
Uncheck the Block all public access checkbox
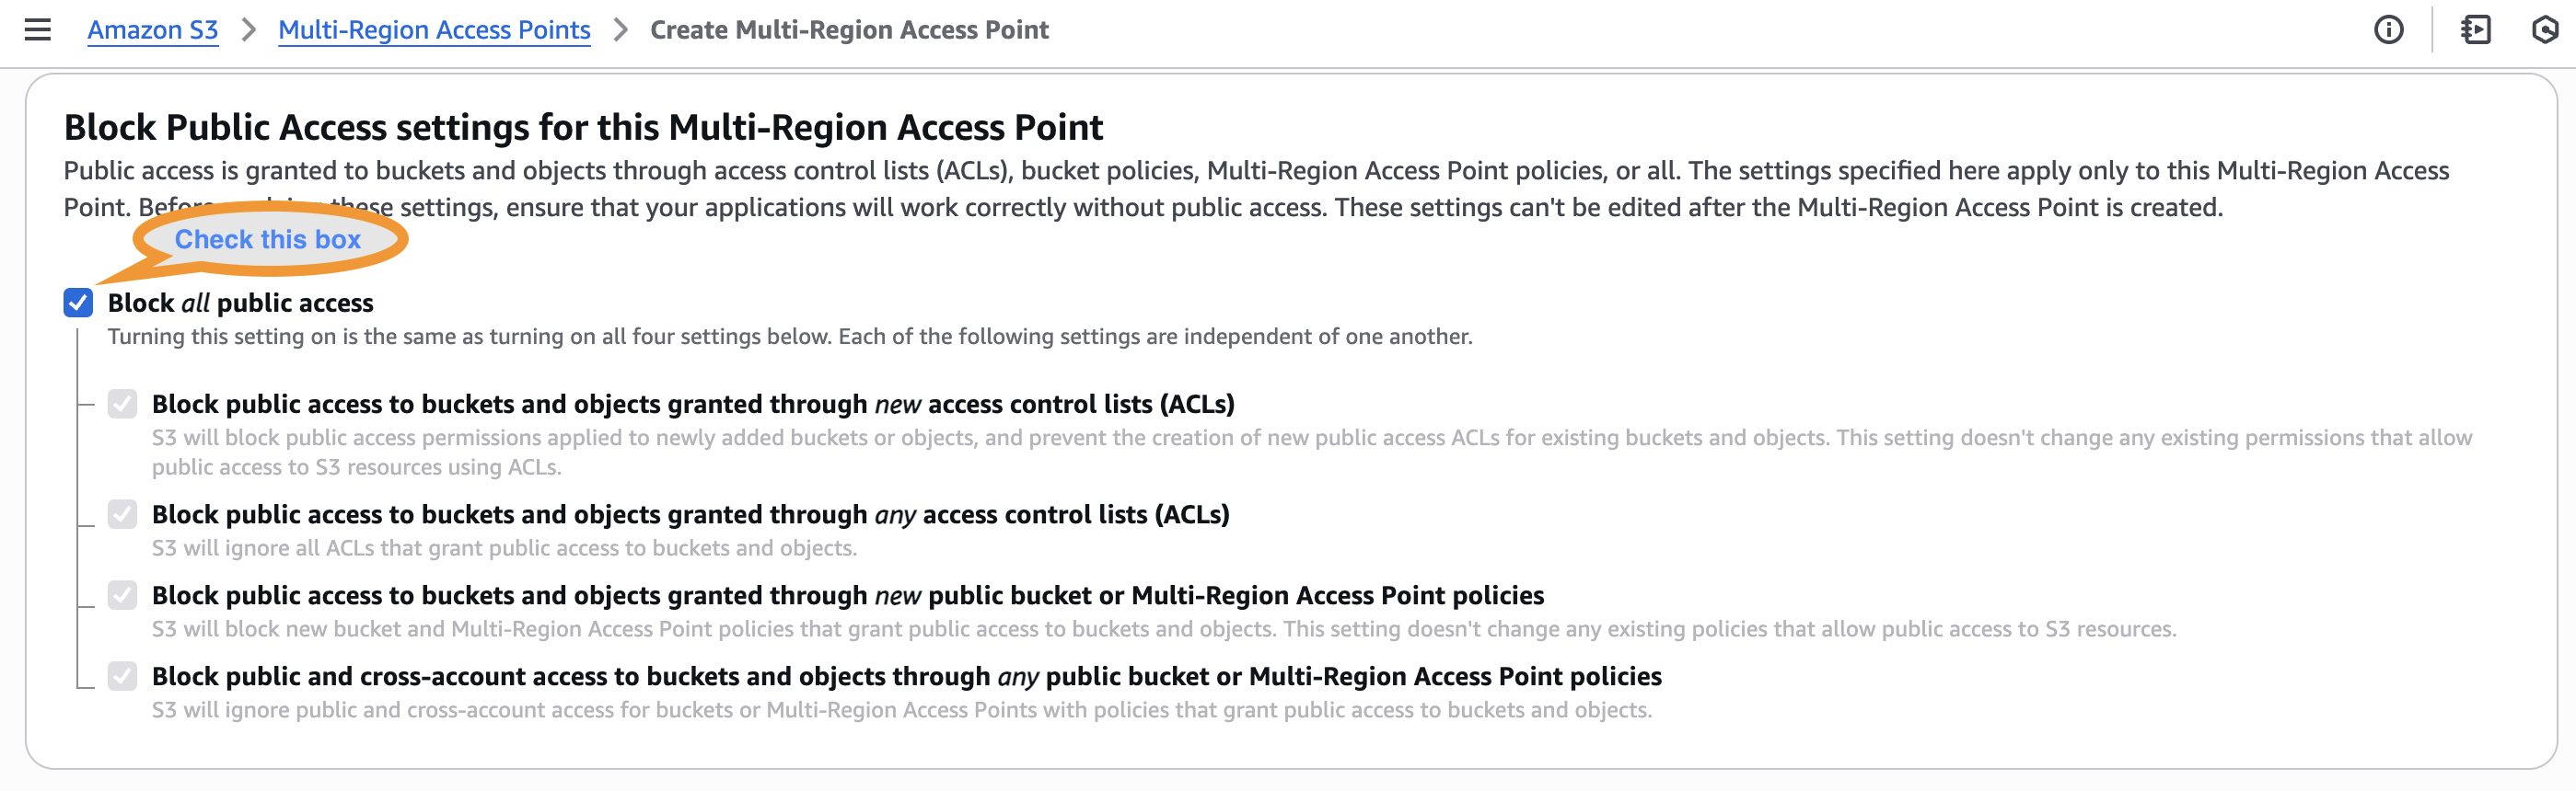coord(78,303)
